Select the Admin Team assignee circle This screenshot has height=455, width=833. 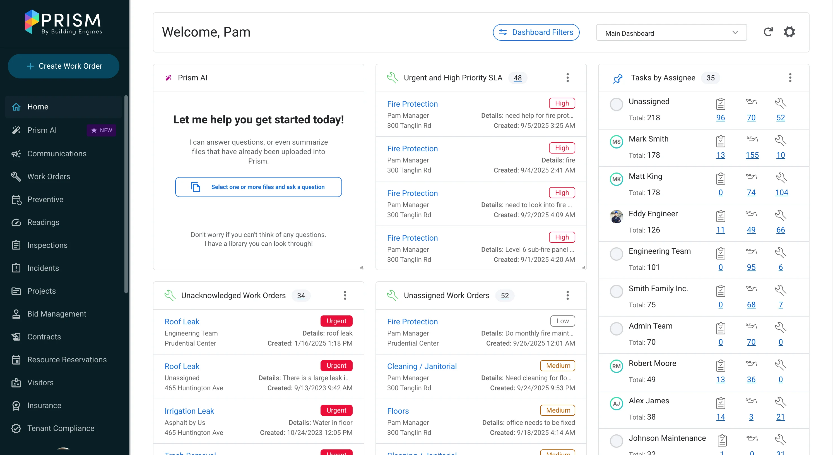tap(616, 329)
